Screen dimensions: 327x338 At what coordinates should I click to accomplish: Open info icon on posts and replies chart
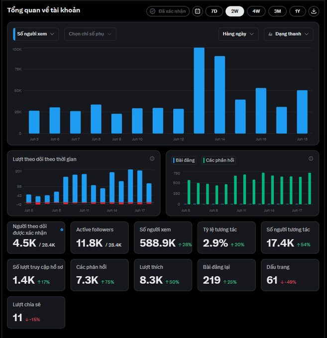pyautogui.click(x=311, y=159)
